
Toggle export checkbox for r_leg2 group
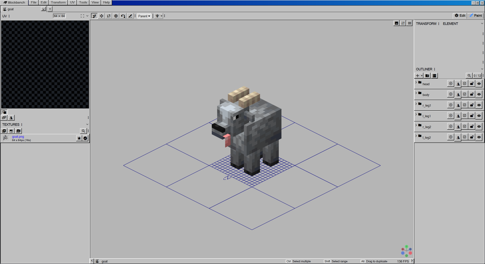click(465, 127)
